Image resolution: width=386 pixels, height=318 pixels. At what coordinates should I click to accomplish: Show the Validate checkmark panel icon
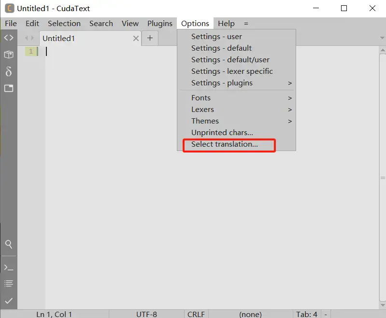pyautogui.click(x=9, y=301)
